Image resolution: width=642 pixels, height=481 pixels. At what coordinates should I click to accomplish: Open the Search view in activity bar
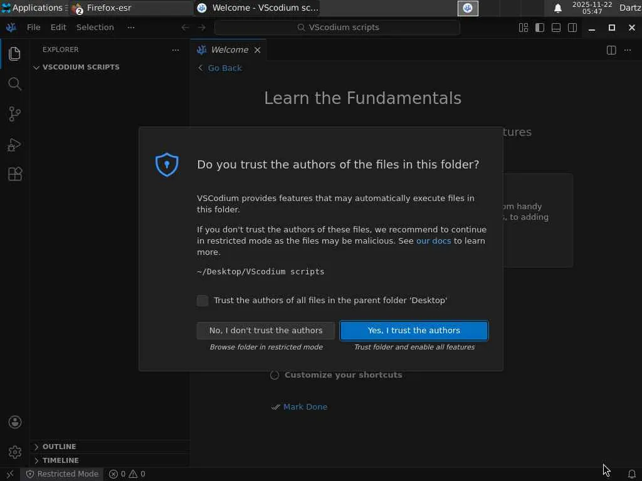(14, 84)
